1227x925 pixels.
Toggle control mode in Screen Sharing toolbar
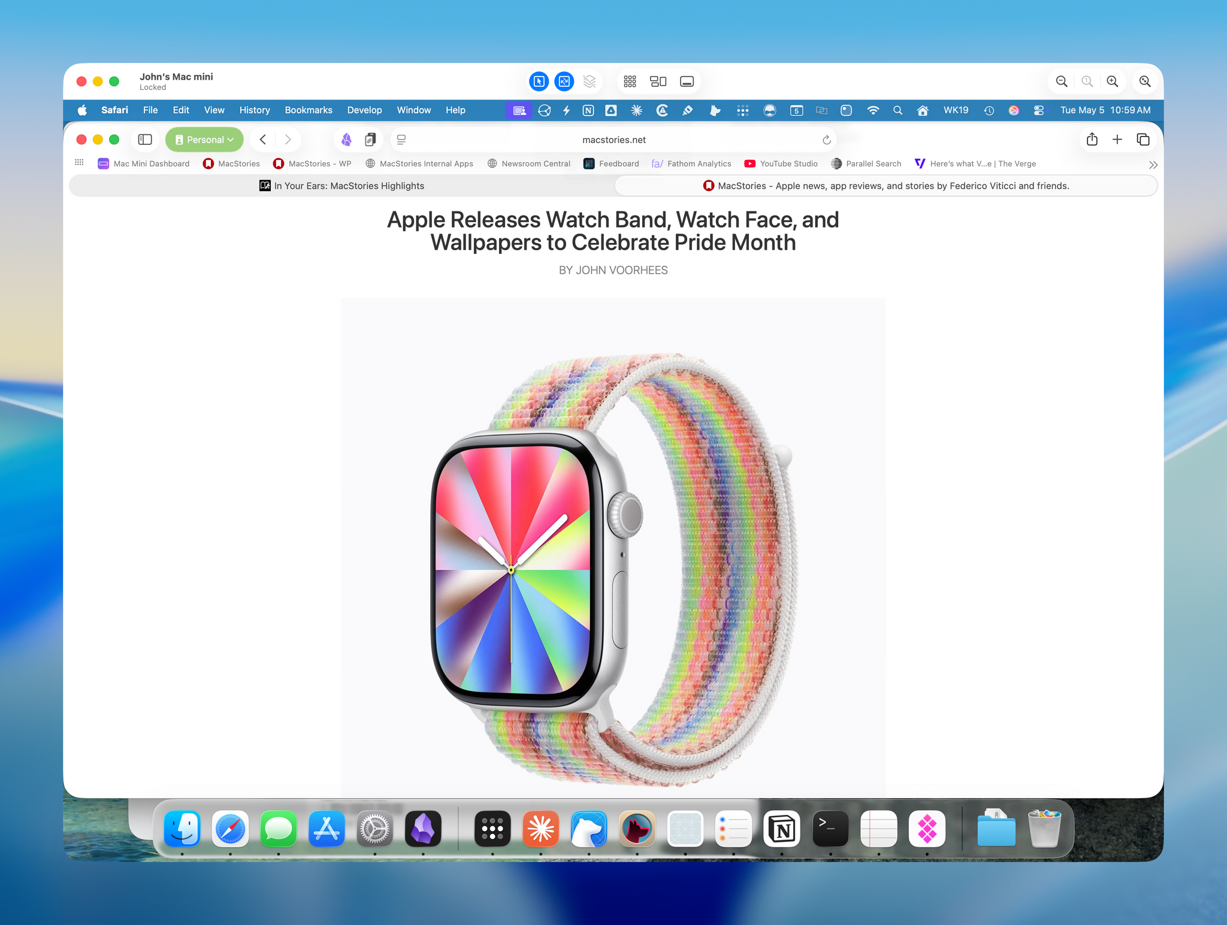[539, 81]
